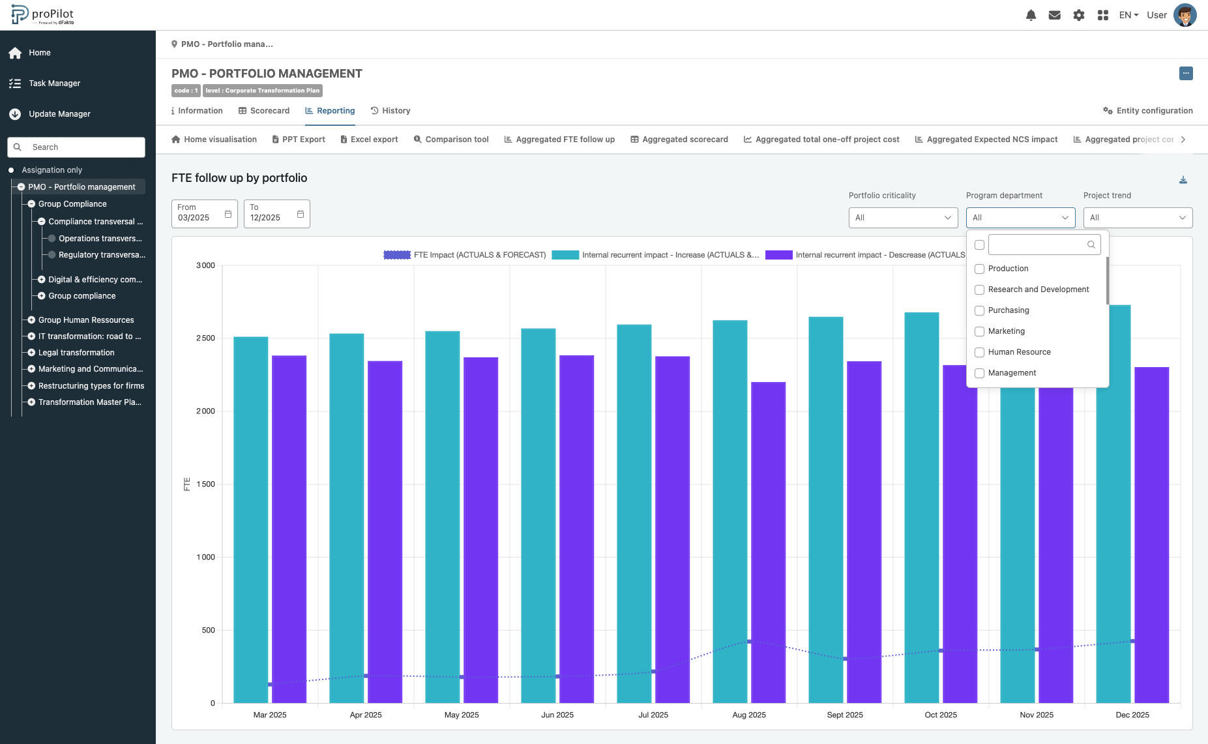Click the proPilot logo
The image size is (1208, 744).
pos(43,15)
